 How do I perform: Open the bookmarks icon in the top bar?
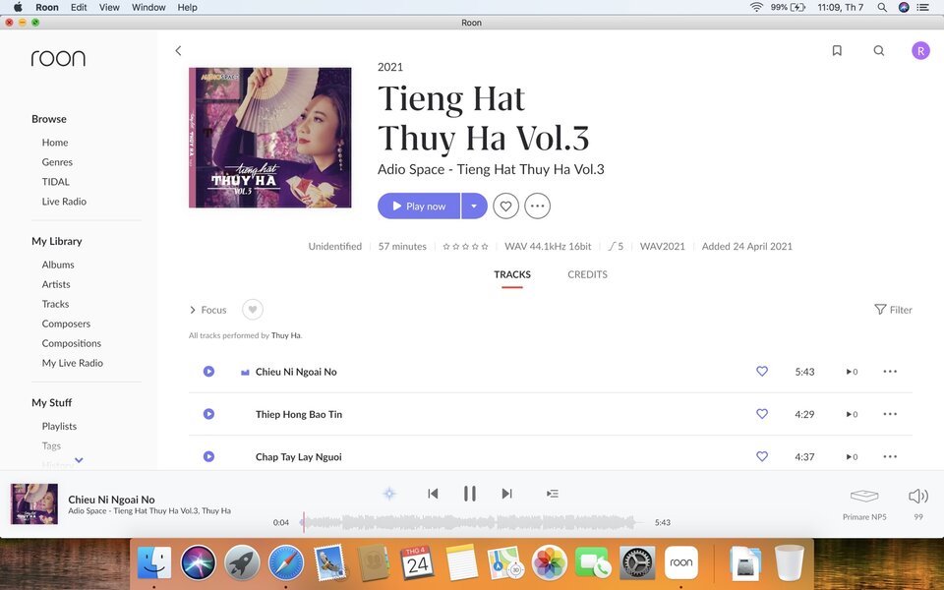coord(837,50)
